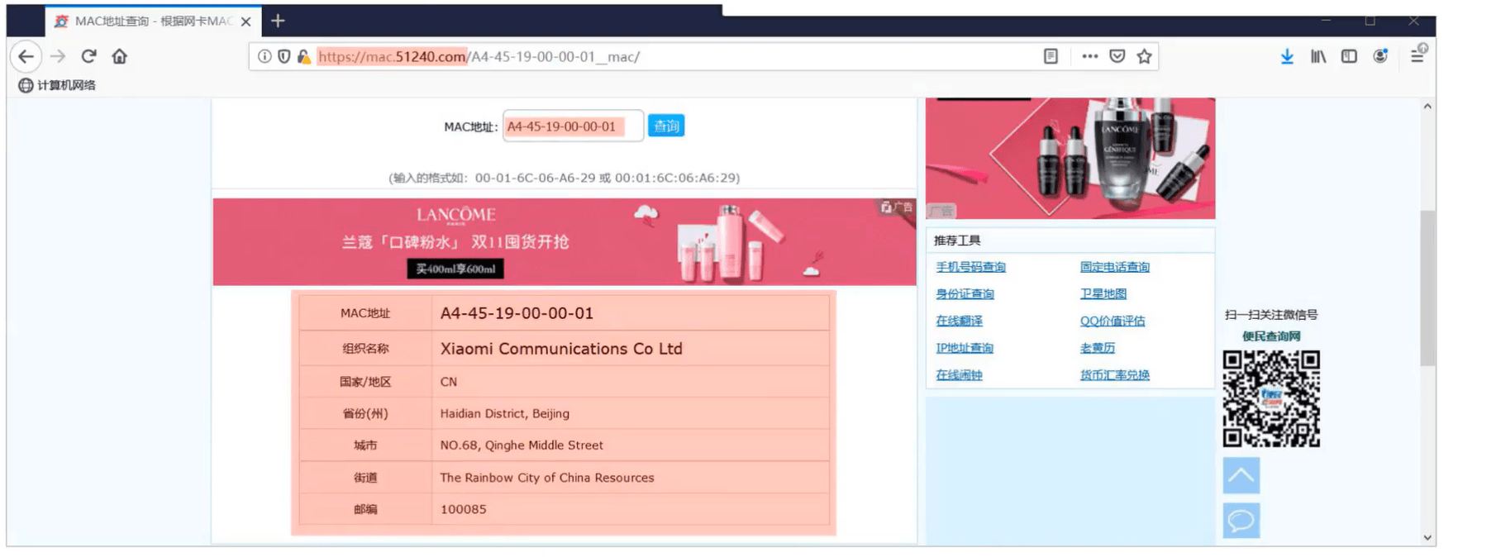Toggle the sidebar view
The width and height of the screenshot is (1501, 557).
coord(1349,57)
